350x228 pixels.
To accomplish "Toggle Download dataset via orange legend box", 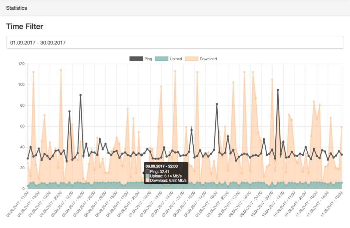I will coord(191,59).
